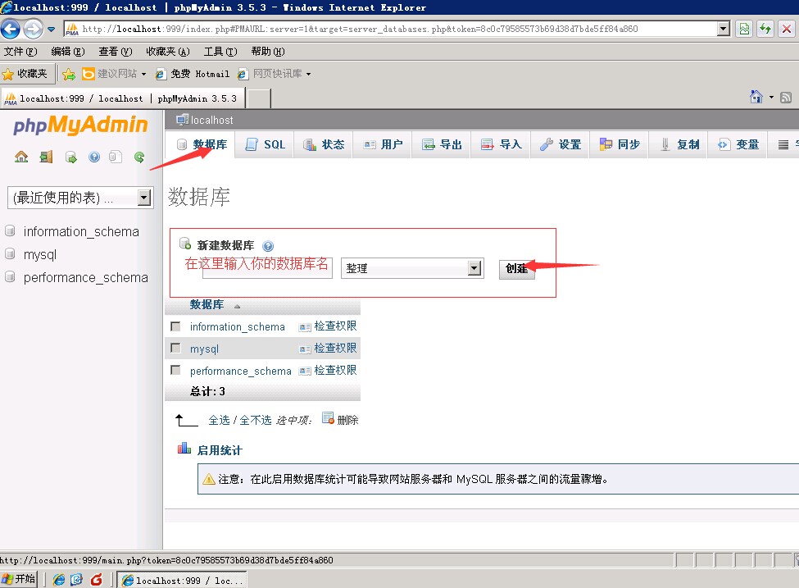Image resolution: width=799 pixels, height=588 pixels.
Task: Click the help icon next to 新建数据库
Action: click(268, 246)
